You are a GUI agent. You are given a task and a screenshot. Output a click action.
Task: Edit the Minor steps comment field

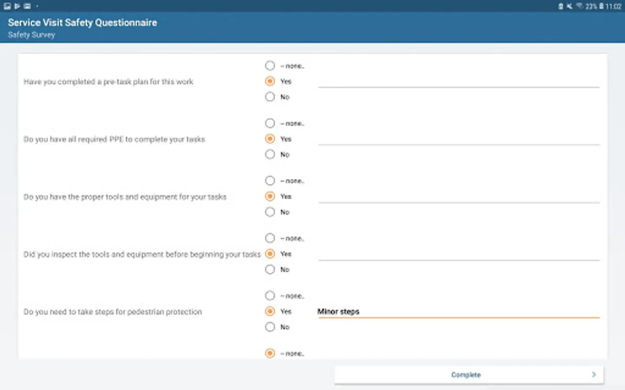458,312
